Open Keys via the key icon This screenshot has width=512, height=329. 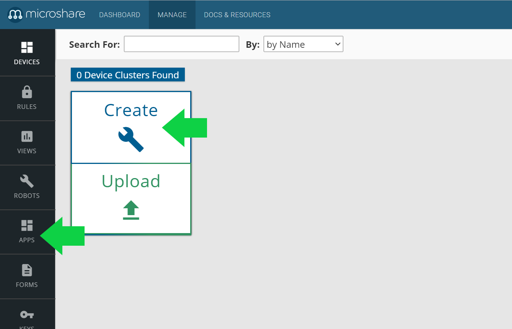[27, 315]
